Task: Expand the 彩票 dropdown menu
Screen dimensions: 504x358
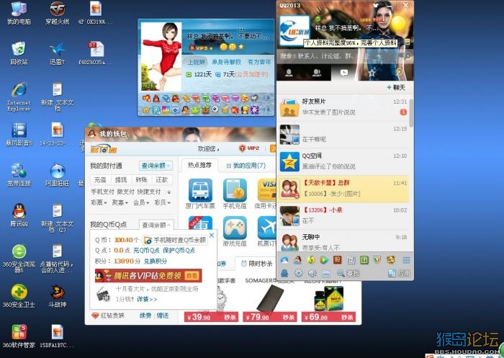Action: (x=99, y=202)
